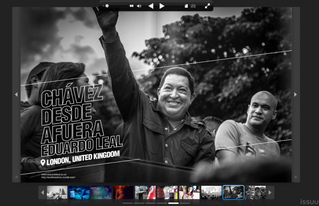Screen dimensions: 319x206
Task: Jump to last section bar in page indicator
Action: point(185,203)
